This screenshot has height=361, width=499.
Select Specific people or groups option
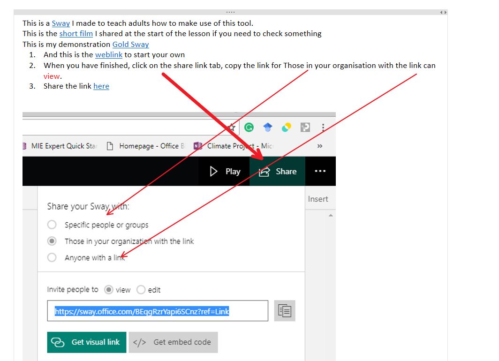tap(52, 225)
